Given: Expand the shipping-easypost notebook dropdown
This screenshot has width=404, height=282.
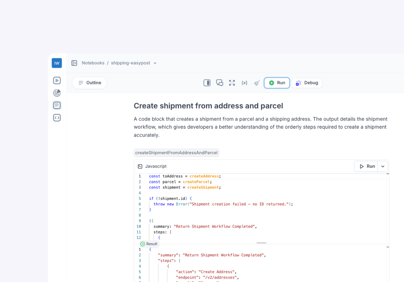Looking at the screenshot, I should (155, 63).
